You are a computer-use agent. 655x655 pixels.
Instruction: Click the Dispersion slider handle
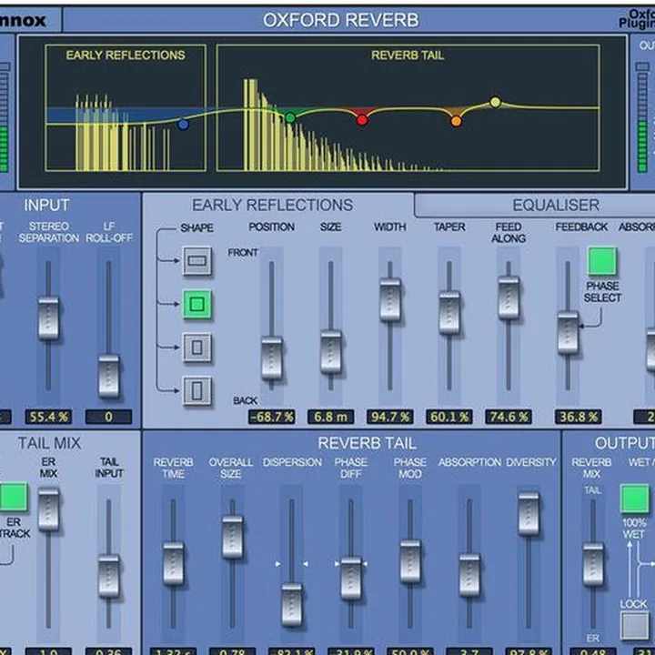click(292, 605)
